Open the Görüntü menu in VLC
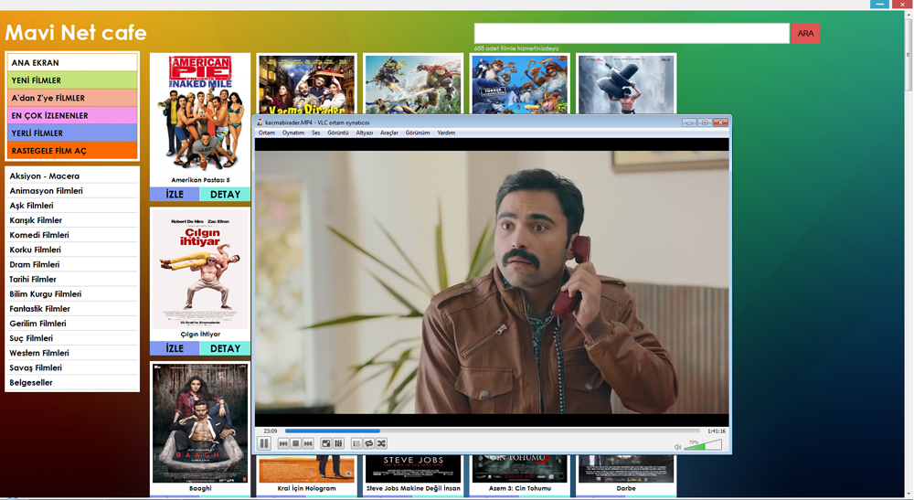Screen dimensions: 914x500 (338, 133)
